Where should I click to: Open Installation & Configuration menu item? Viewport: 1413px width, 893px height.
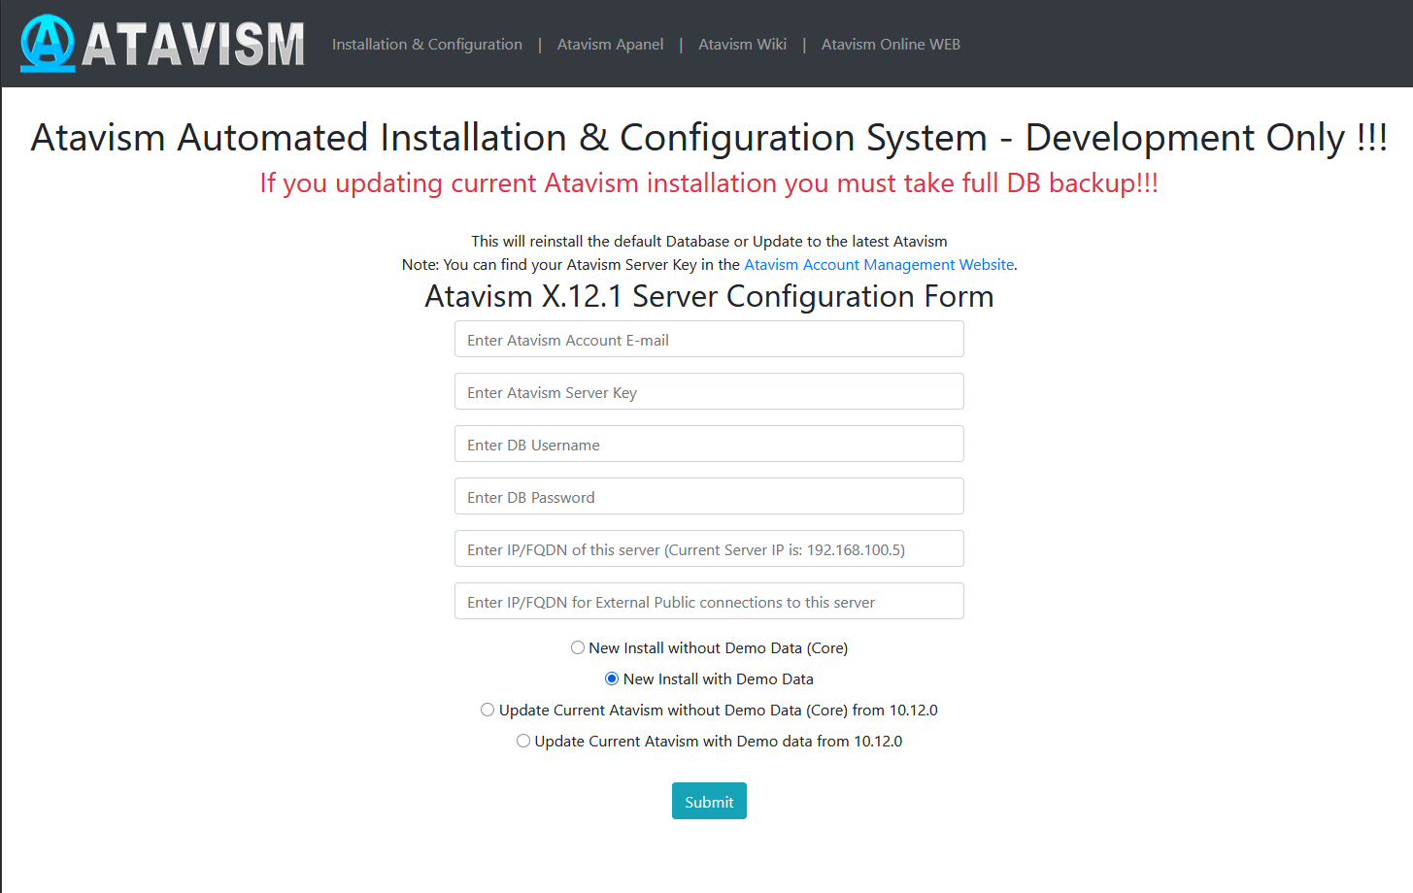(x=426, y=45)
